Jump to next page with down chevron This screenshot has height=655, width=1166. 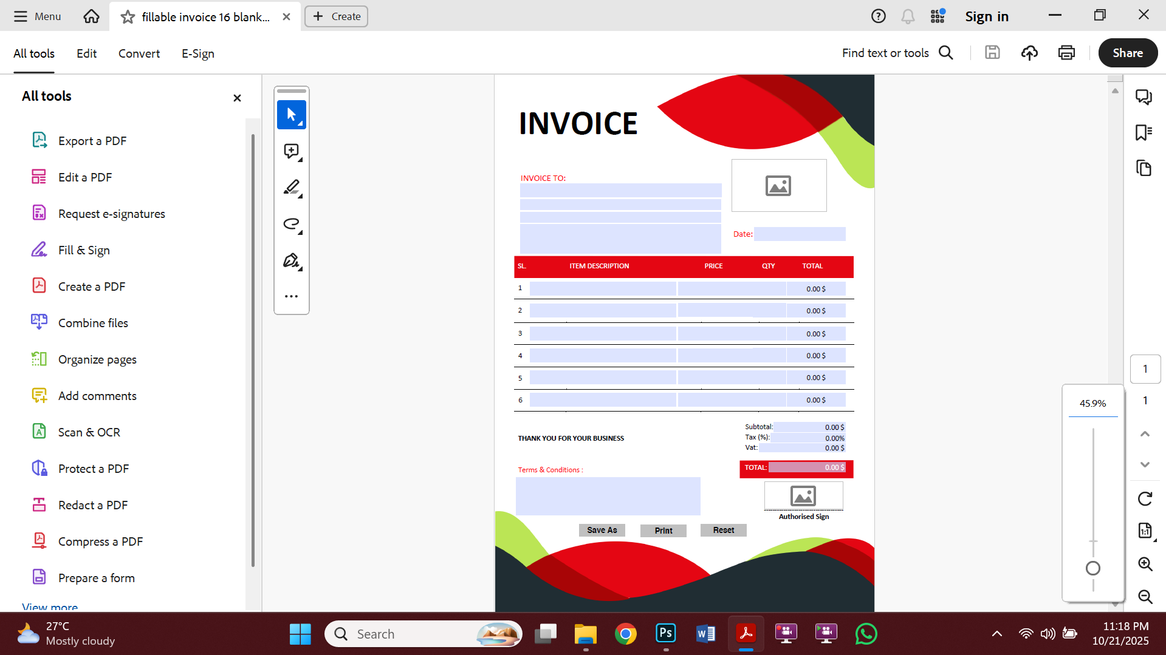1145,464
